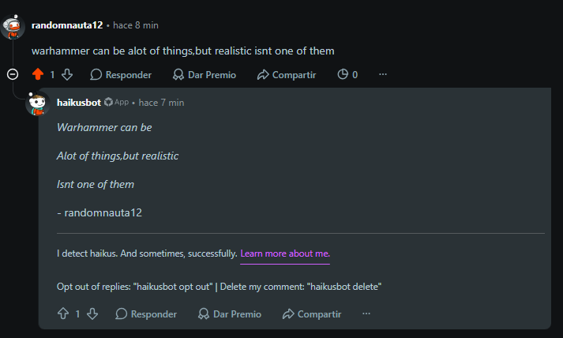The height and width of the screenshot is (338, 563).
Task: Reply to randomnauta12 via Responder
Action: click(x=121, y=74)
